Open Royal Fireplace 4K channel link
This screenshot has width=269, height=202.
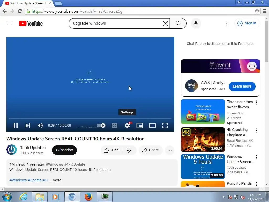[x=240, y=141]
